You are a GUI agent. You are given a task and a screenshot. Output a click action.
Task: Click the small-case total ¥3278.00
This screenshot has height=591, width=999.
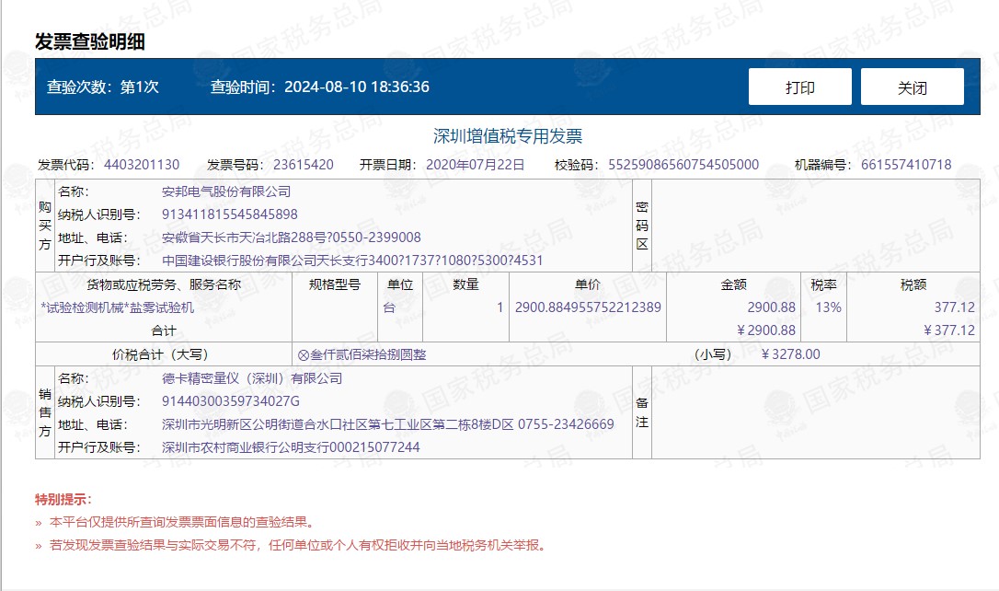[x=791, y=353]
